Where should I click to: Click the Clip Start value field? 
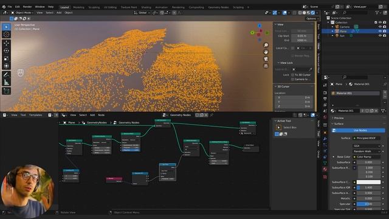(302, 36)
